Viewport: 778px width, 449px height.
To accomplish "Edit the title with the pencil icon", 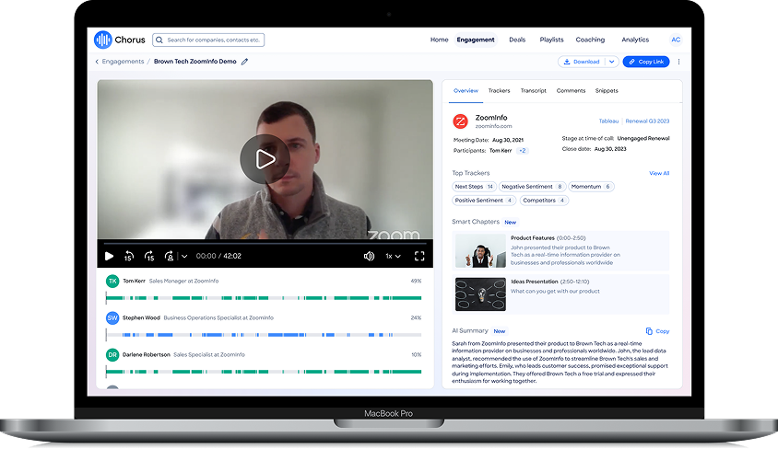I will point(244,62).
